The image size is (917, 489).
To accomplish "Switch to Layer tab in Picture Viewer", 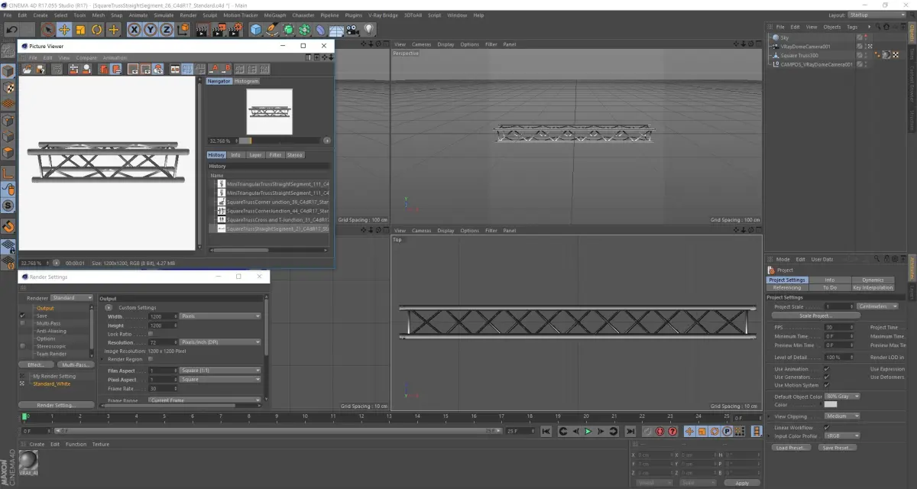I will (255, 155).
